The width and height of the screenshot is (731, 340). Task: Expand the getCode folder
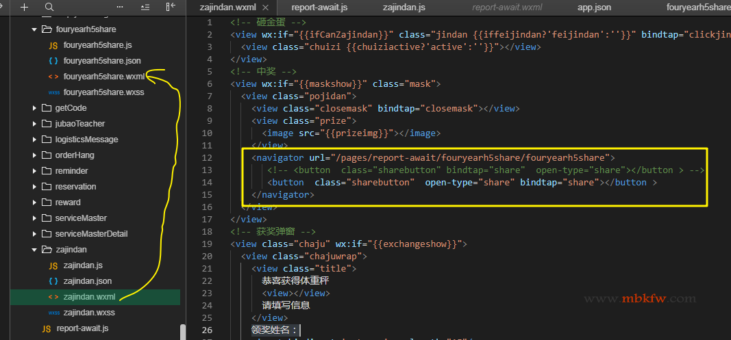[x=35, y=108]
